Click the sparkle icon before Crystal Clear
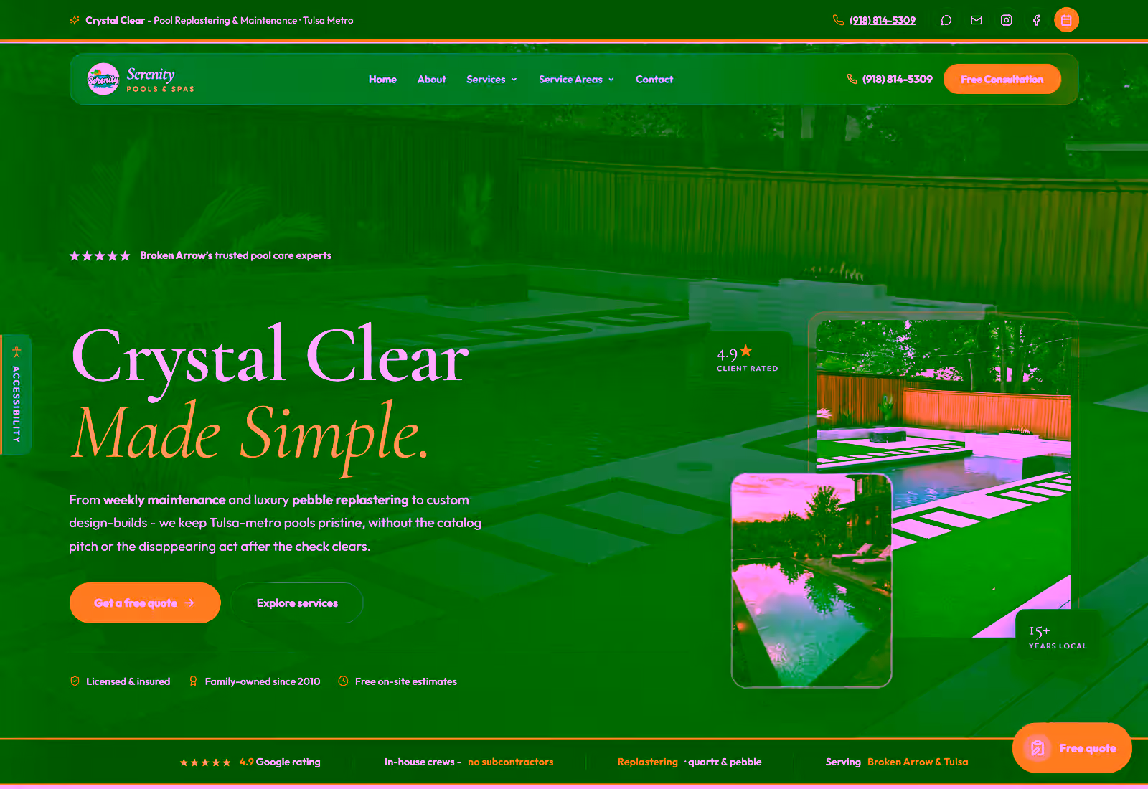This screenshot has width=1148, height=789. [75, 20]
